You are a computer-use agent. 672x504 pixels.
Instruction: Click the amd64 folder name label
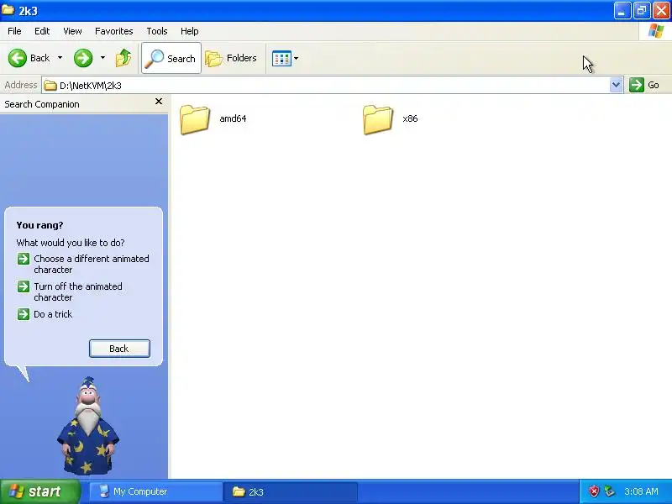click(x=233, y=118)
